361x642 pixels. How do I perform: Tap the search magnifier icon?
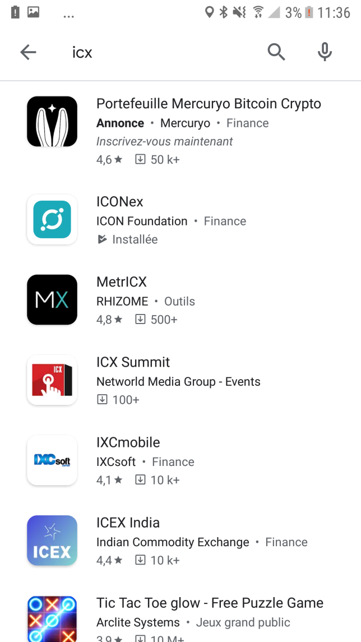point(276,52)
